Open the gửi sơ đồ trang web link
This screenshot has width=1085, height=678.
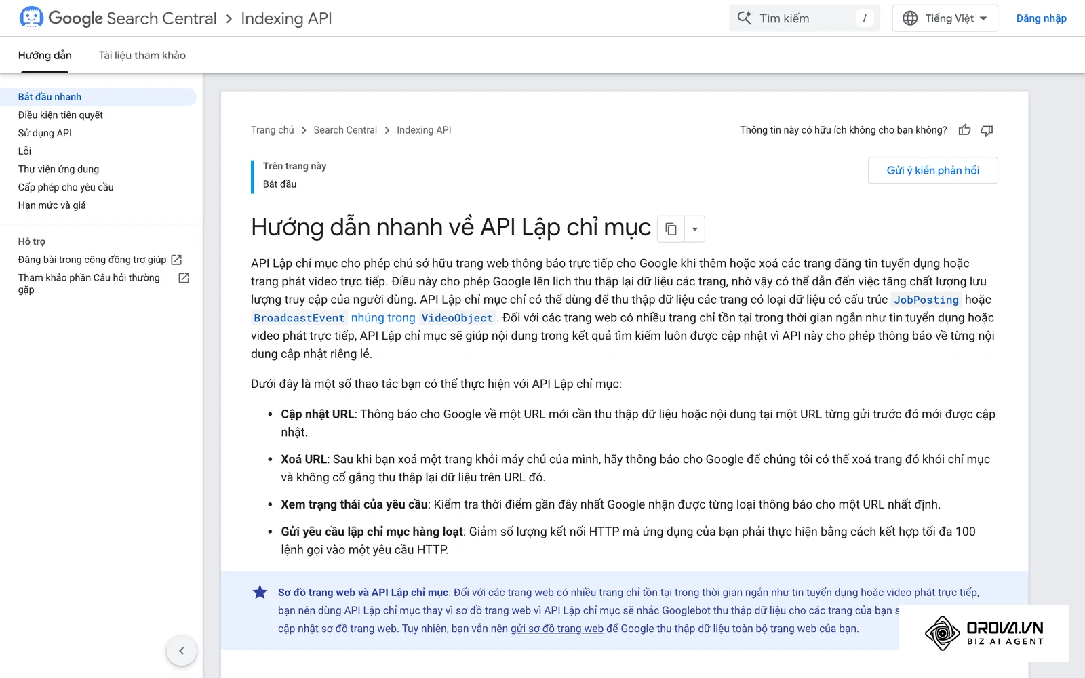(x=557, y=629)
